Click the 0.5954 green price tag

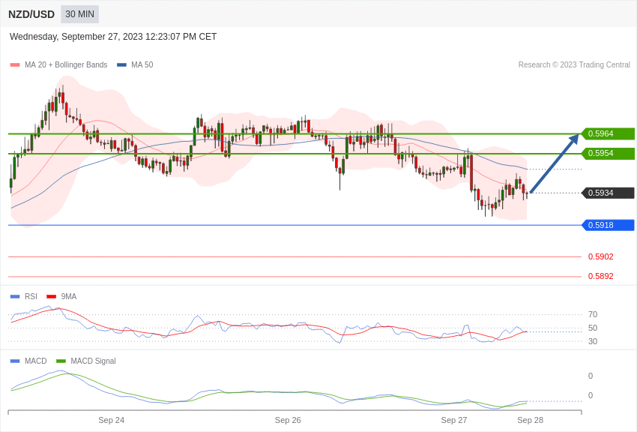point(608,154)
